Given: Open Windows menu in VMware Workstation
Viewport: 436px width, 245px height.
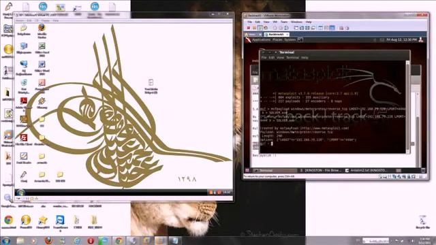Looking at the screenshot, I should [x=296, y=22].
